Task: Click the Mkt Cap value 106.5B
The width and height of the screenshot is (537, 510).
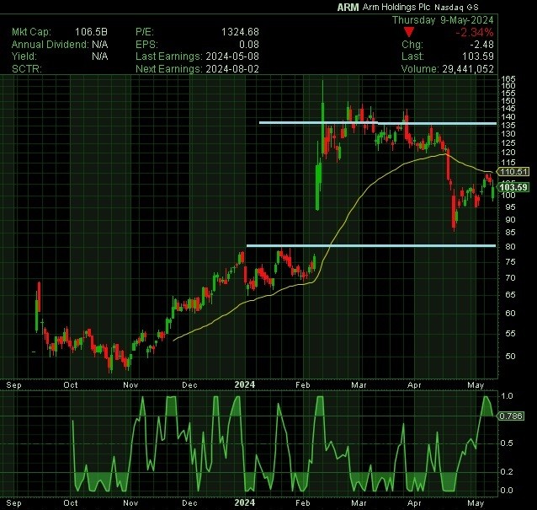Action: [91, 32]
